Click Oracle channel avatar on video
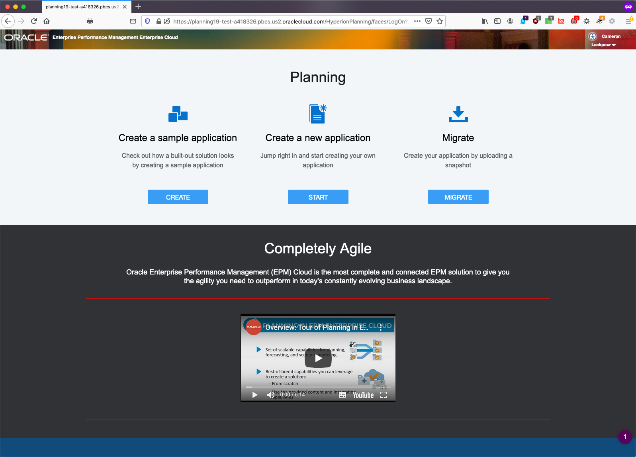 [253, 327]
